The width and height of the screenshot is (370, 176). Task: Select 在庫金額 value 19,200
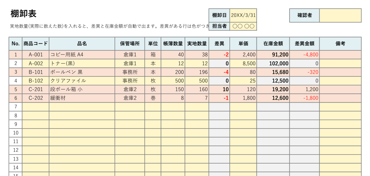273,90
